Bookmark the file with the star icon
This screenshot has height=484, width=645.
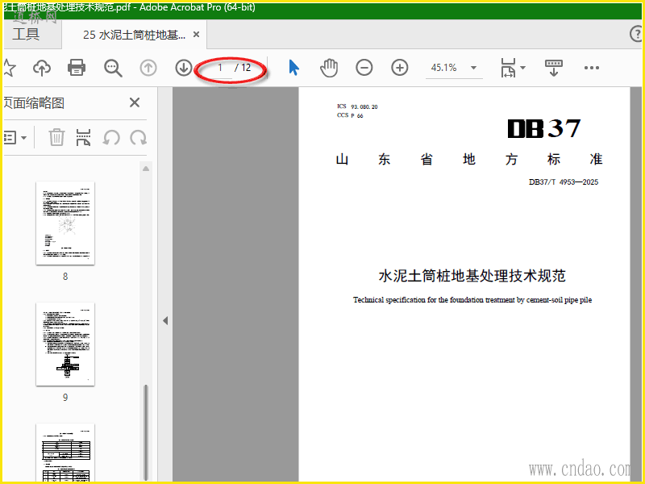(x=8, y=68)
